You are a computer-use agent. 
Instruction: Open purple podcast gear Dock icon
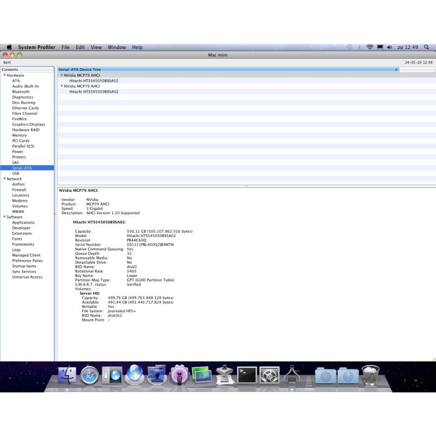tap(179, 375)
